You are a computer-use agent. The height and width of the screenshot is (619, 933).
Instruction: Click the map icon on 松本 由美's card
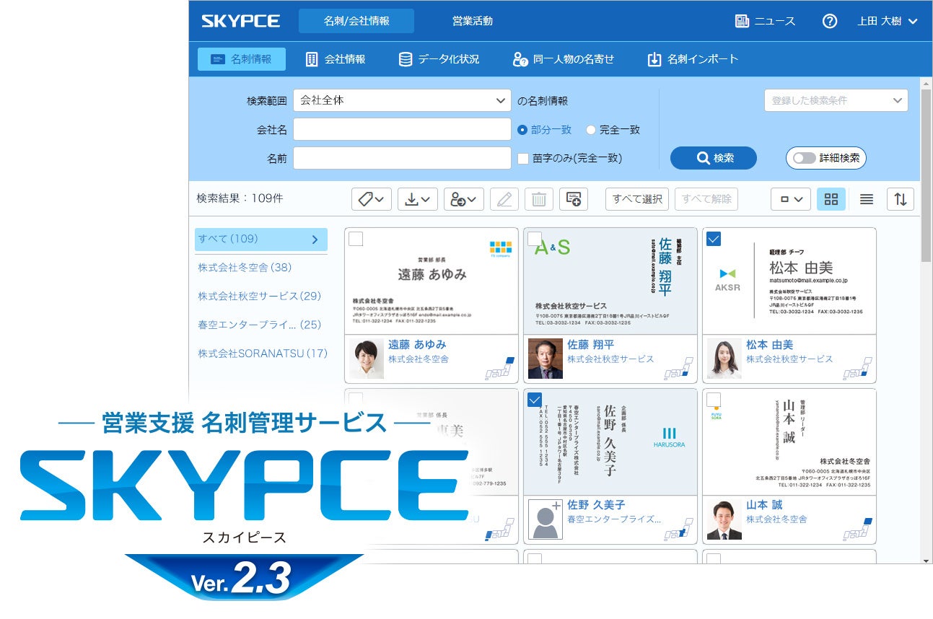(857, 369)
